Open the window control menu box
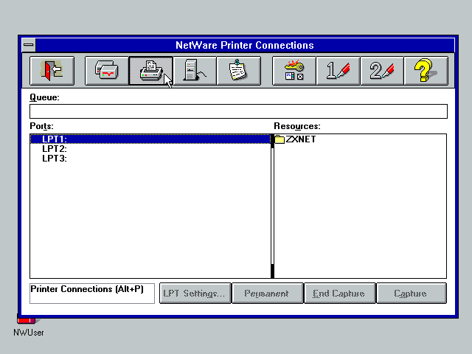 pos(29,45)
